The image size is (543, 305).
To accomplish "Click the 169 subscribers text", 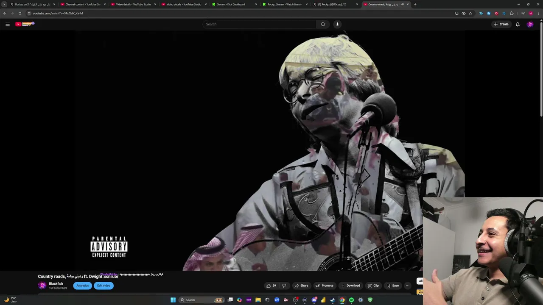I will point(58,288).
